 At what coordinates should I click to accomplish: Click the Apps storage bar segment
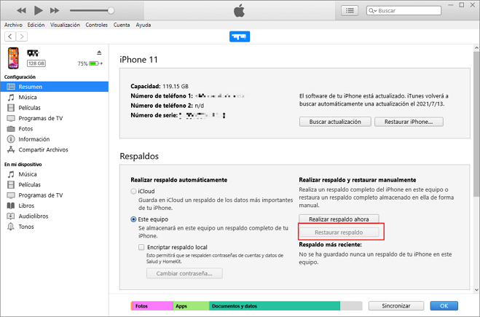point(192,305)
